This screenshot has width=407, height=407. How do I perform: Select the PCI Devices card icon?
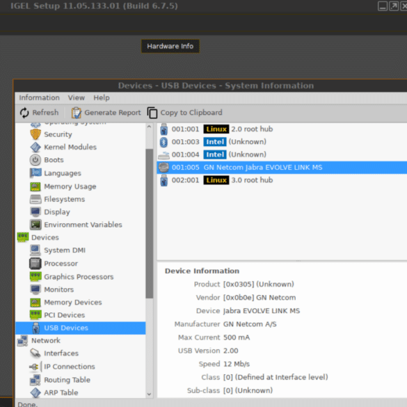pos(35,315)
